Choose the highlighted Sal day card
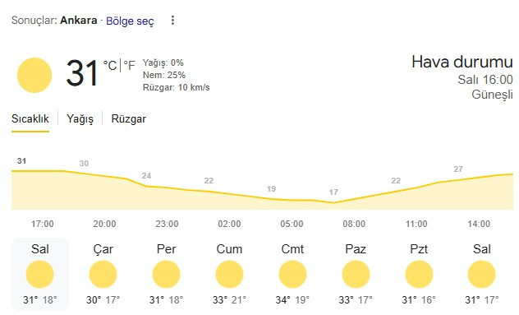 pyautogui.click(x=40, y=274)
